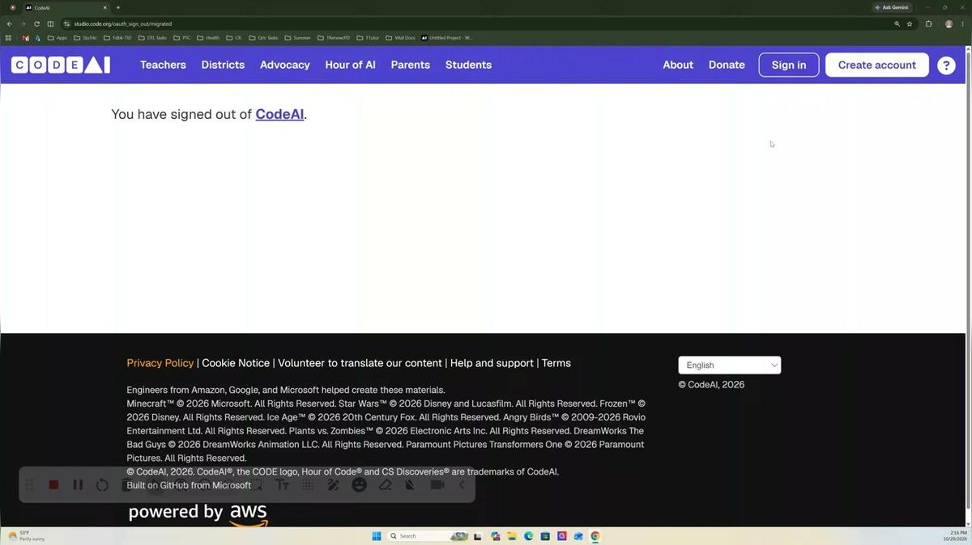Screen dimensions: 972x545
Task: Bookmark this page with the star icon
Action: pyautogui.click(x=910, y=24)
